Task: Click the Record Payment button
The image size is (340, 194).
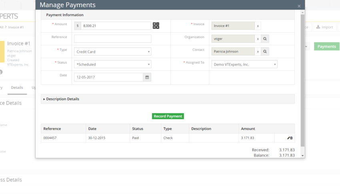Action: click(x=168, y=116)
